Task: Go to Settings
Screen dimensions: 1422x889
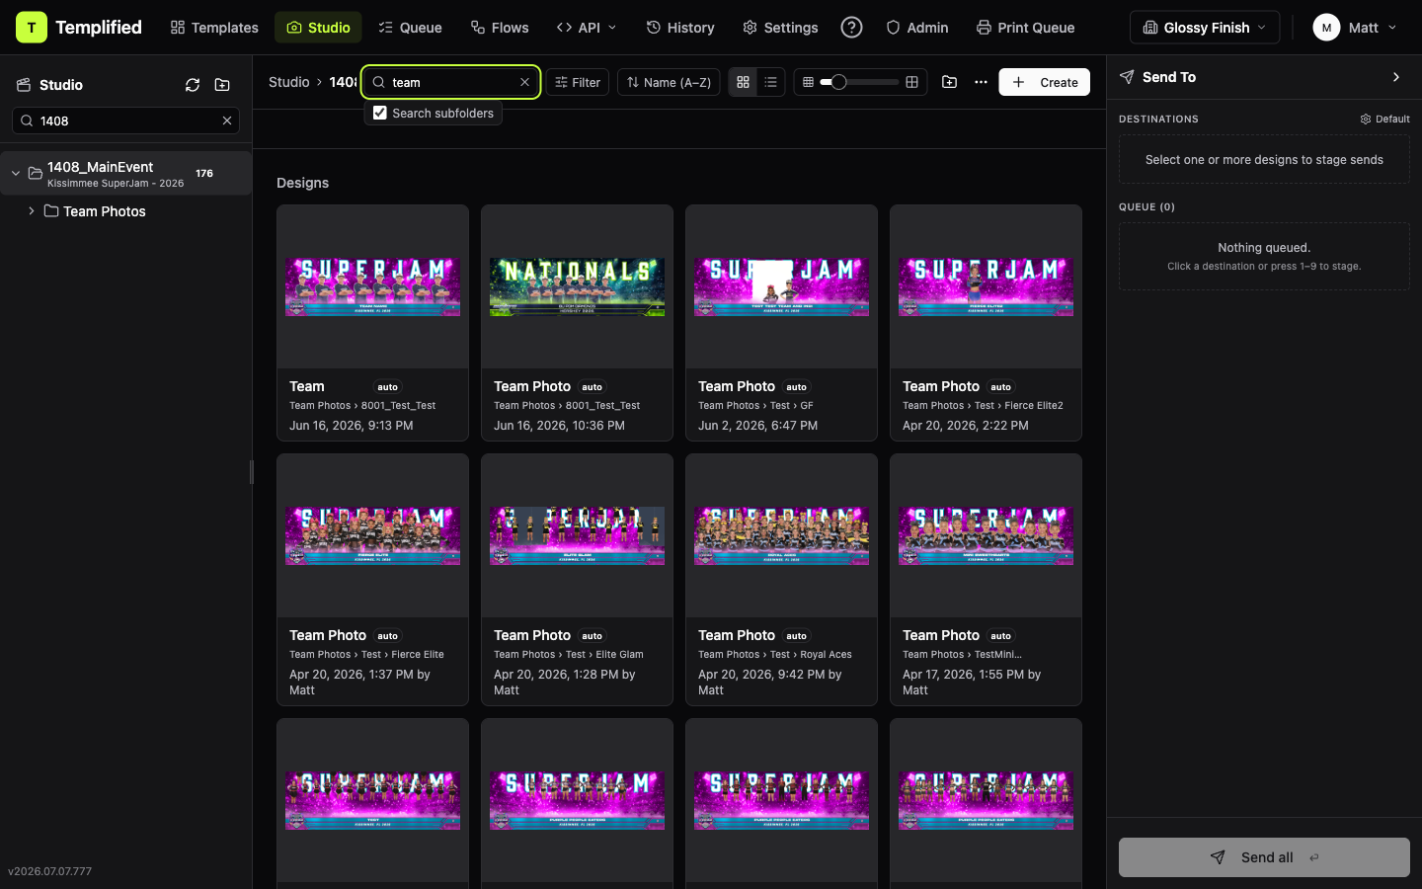Action: coord(780,28)
